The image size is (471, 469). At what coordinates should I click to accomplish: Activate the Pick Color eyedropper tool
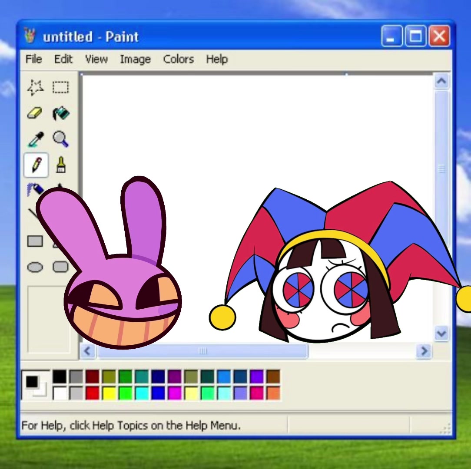(x=36, y=139)
